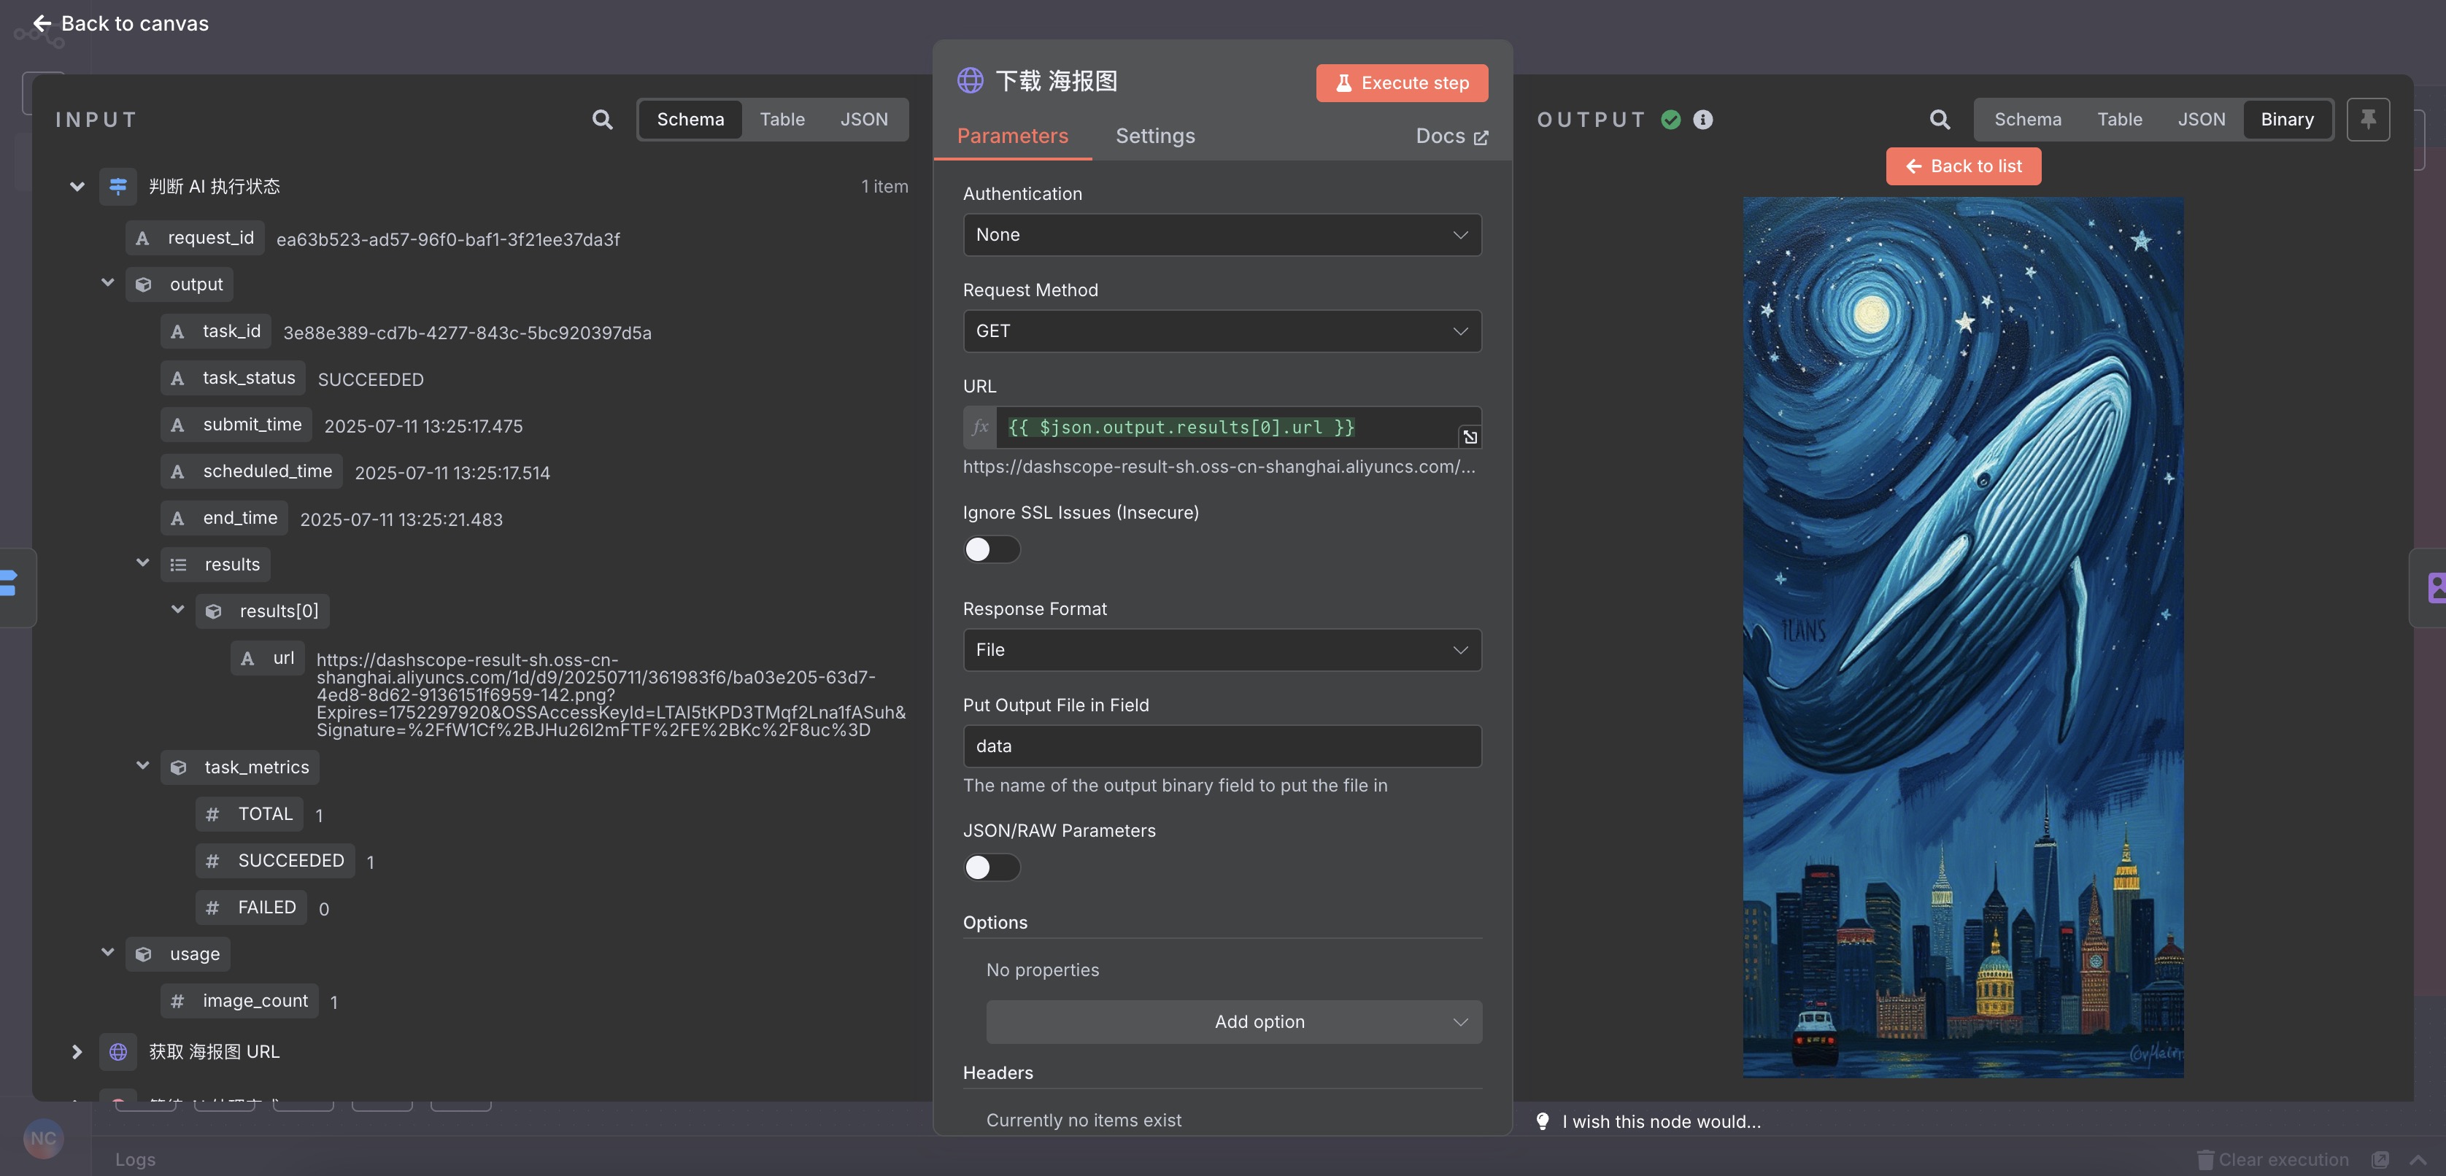Image resolution: width=2446 pixels, height=1176 pixels.
Task: Switch to the Settings tab
Action: [x=1154, y=136]
